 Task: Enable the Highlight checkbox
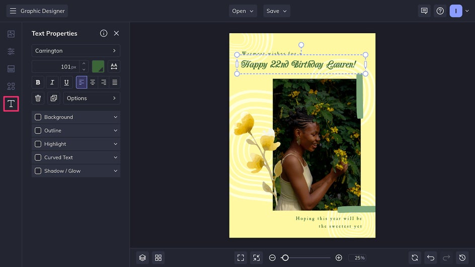coord(38,144)
